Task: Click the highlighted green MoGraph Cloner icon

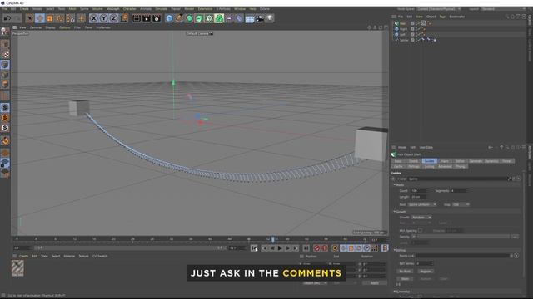Action: 219,18
